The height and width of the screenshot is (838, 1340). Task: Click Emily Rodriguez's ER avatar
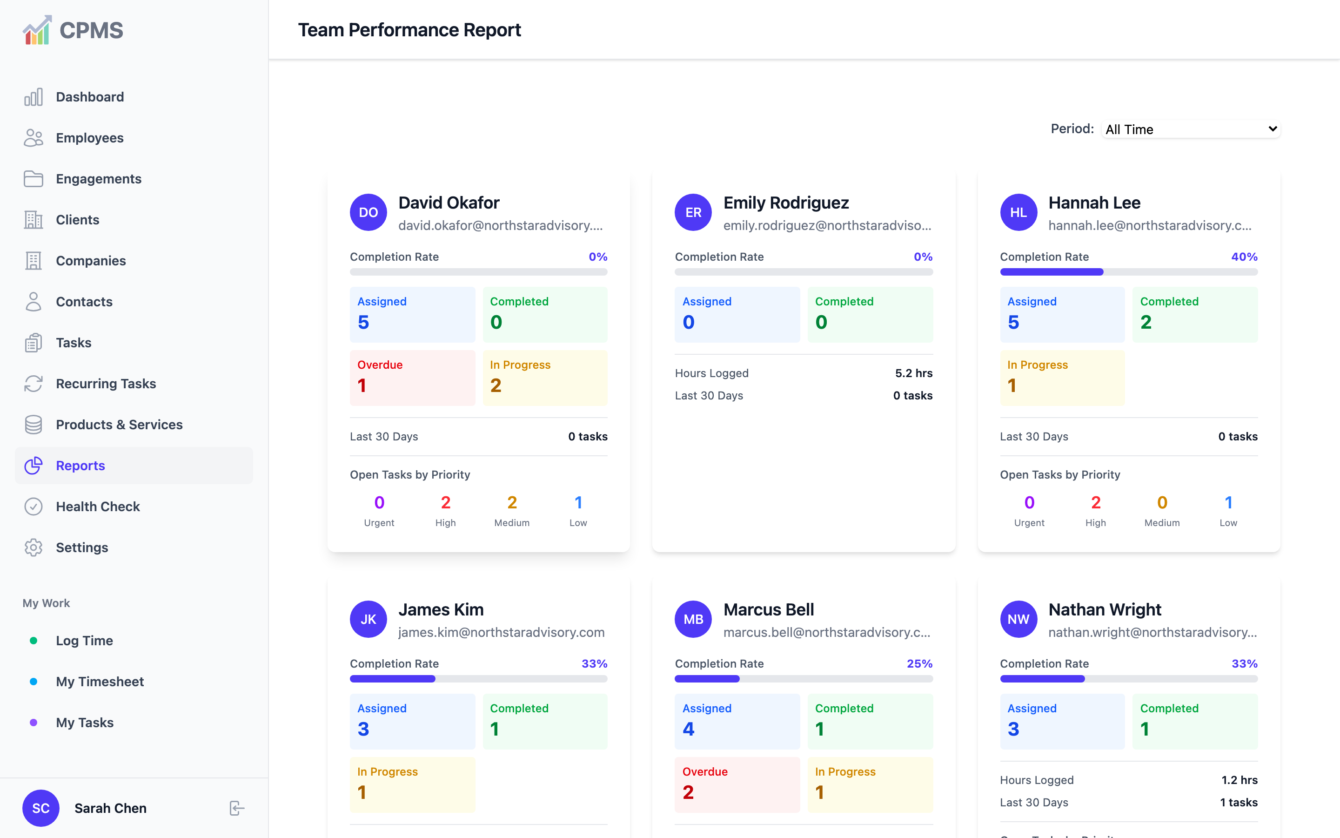[693, 212]
